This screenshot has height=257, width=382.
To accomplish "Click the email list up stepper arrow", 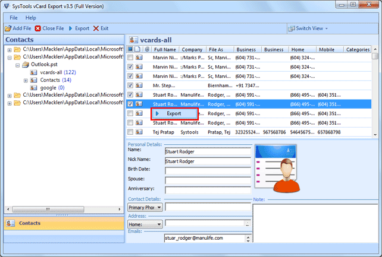I will (248, 237).
